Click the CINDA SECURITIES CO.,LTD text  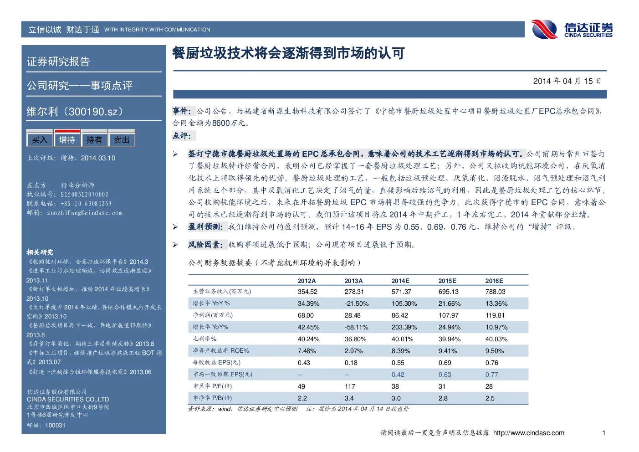coord(68,399)
